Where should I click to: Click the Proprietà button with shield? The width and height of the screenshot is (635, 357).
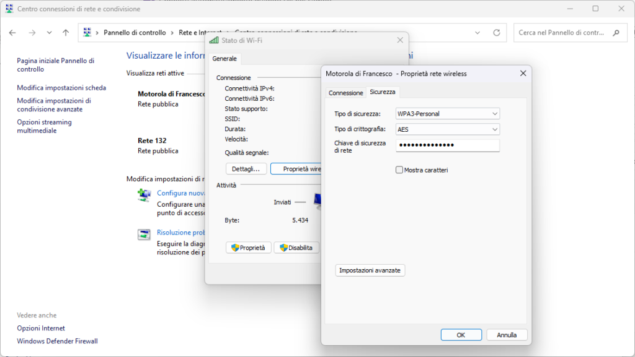(x=248, y=247)
